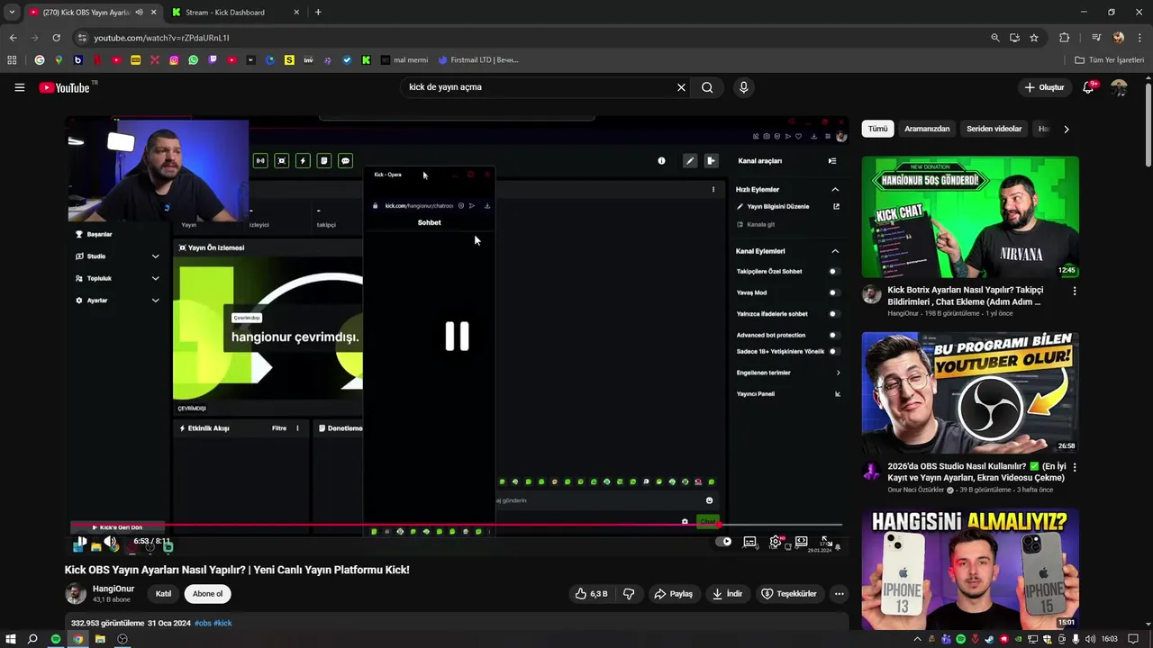Collapse the Hızlı Eylemler section
This screenshot has height=648, width=1153.
(x=835, y=189)
